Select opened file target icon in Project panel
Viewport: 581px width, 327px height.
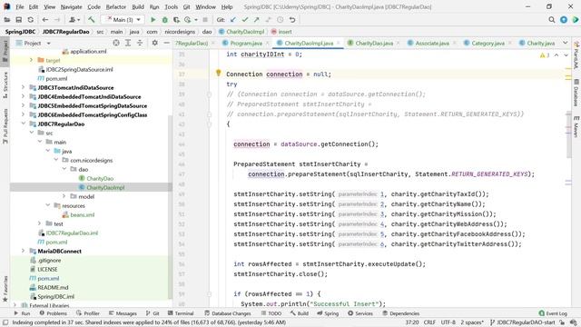[116, 43]
